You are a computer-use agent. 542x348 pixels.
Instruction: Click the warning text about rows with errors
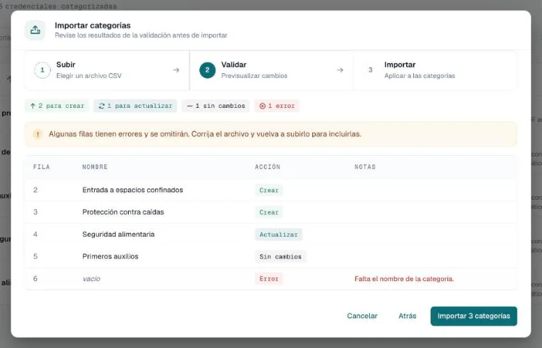[205, 134]
